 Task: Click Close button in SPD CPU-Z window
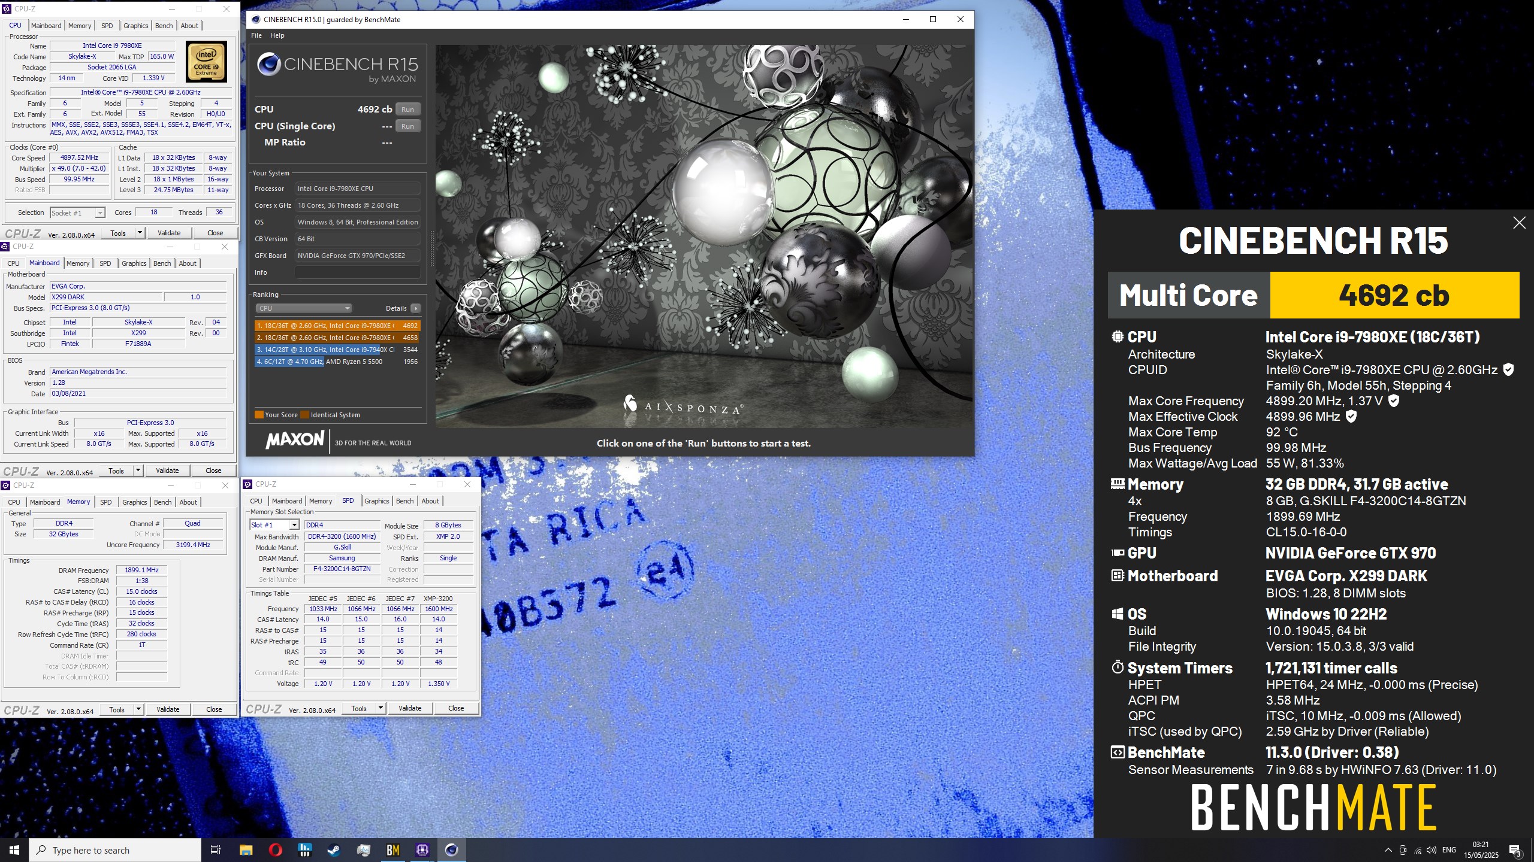click(x=456, y=708)
